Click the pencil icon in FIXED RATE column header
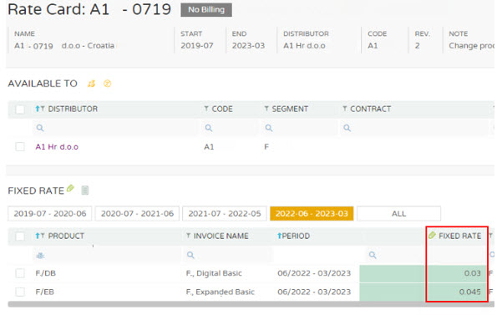The width and height of the screenshot is (502, 315). [432, 236]
